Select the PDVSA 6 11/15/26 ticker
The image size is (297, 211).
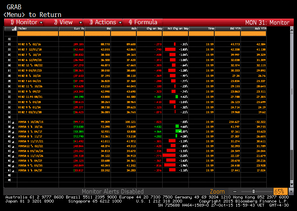(x=31, y=156)
